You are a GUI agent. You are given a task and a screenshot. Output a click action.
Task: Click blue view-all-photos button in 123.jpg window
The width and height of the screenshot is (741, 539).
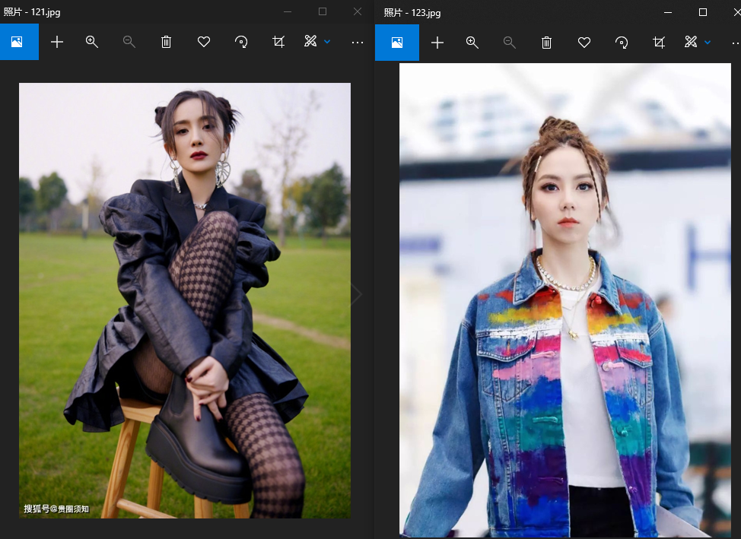397,43
